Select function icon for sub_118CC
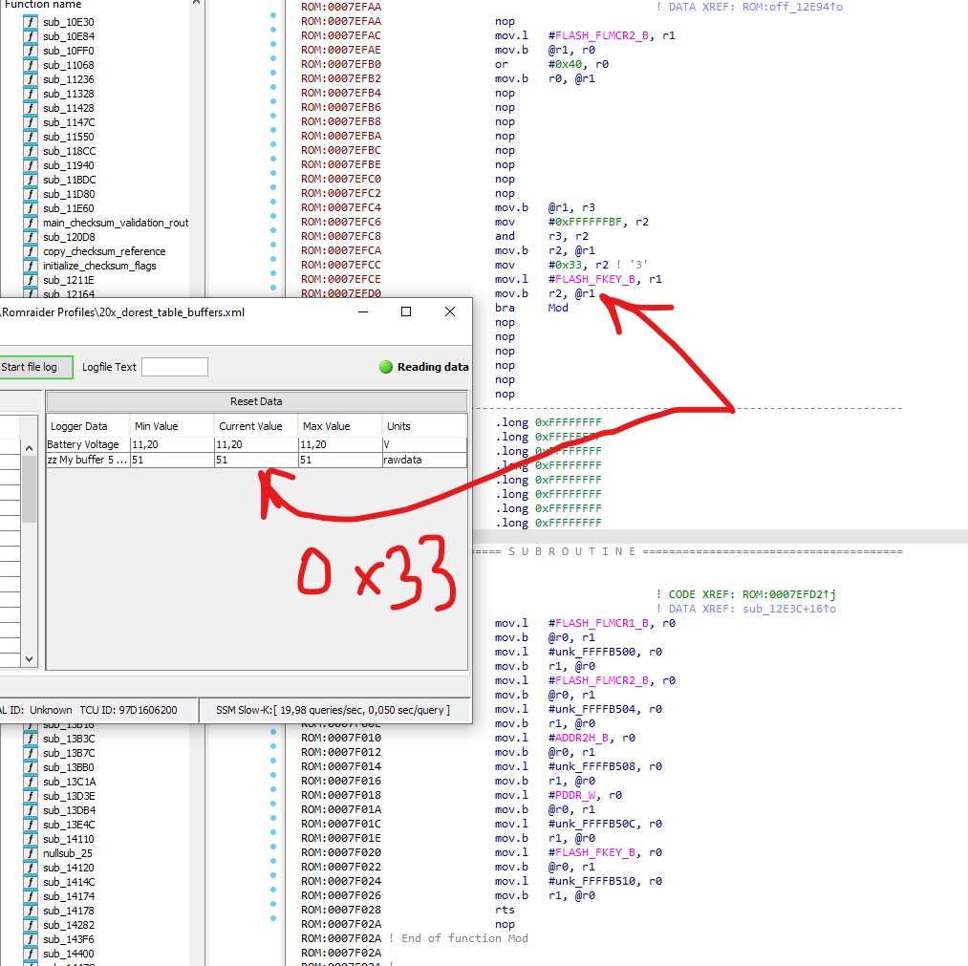This screenshot has width=968, height=966. tap(31, 151)
